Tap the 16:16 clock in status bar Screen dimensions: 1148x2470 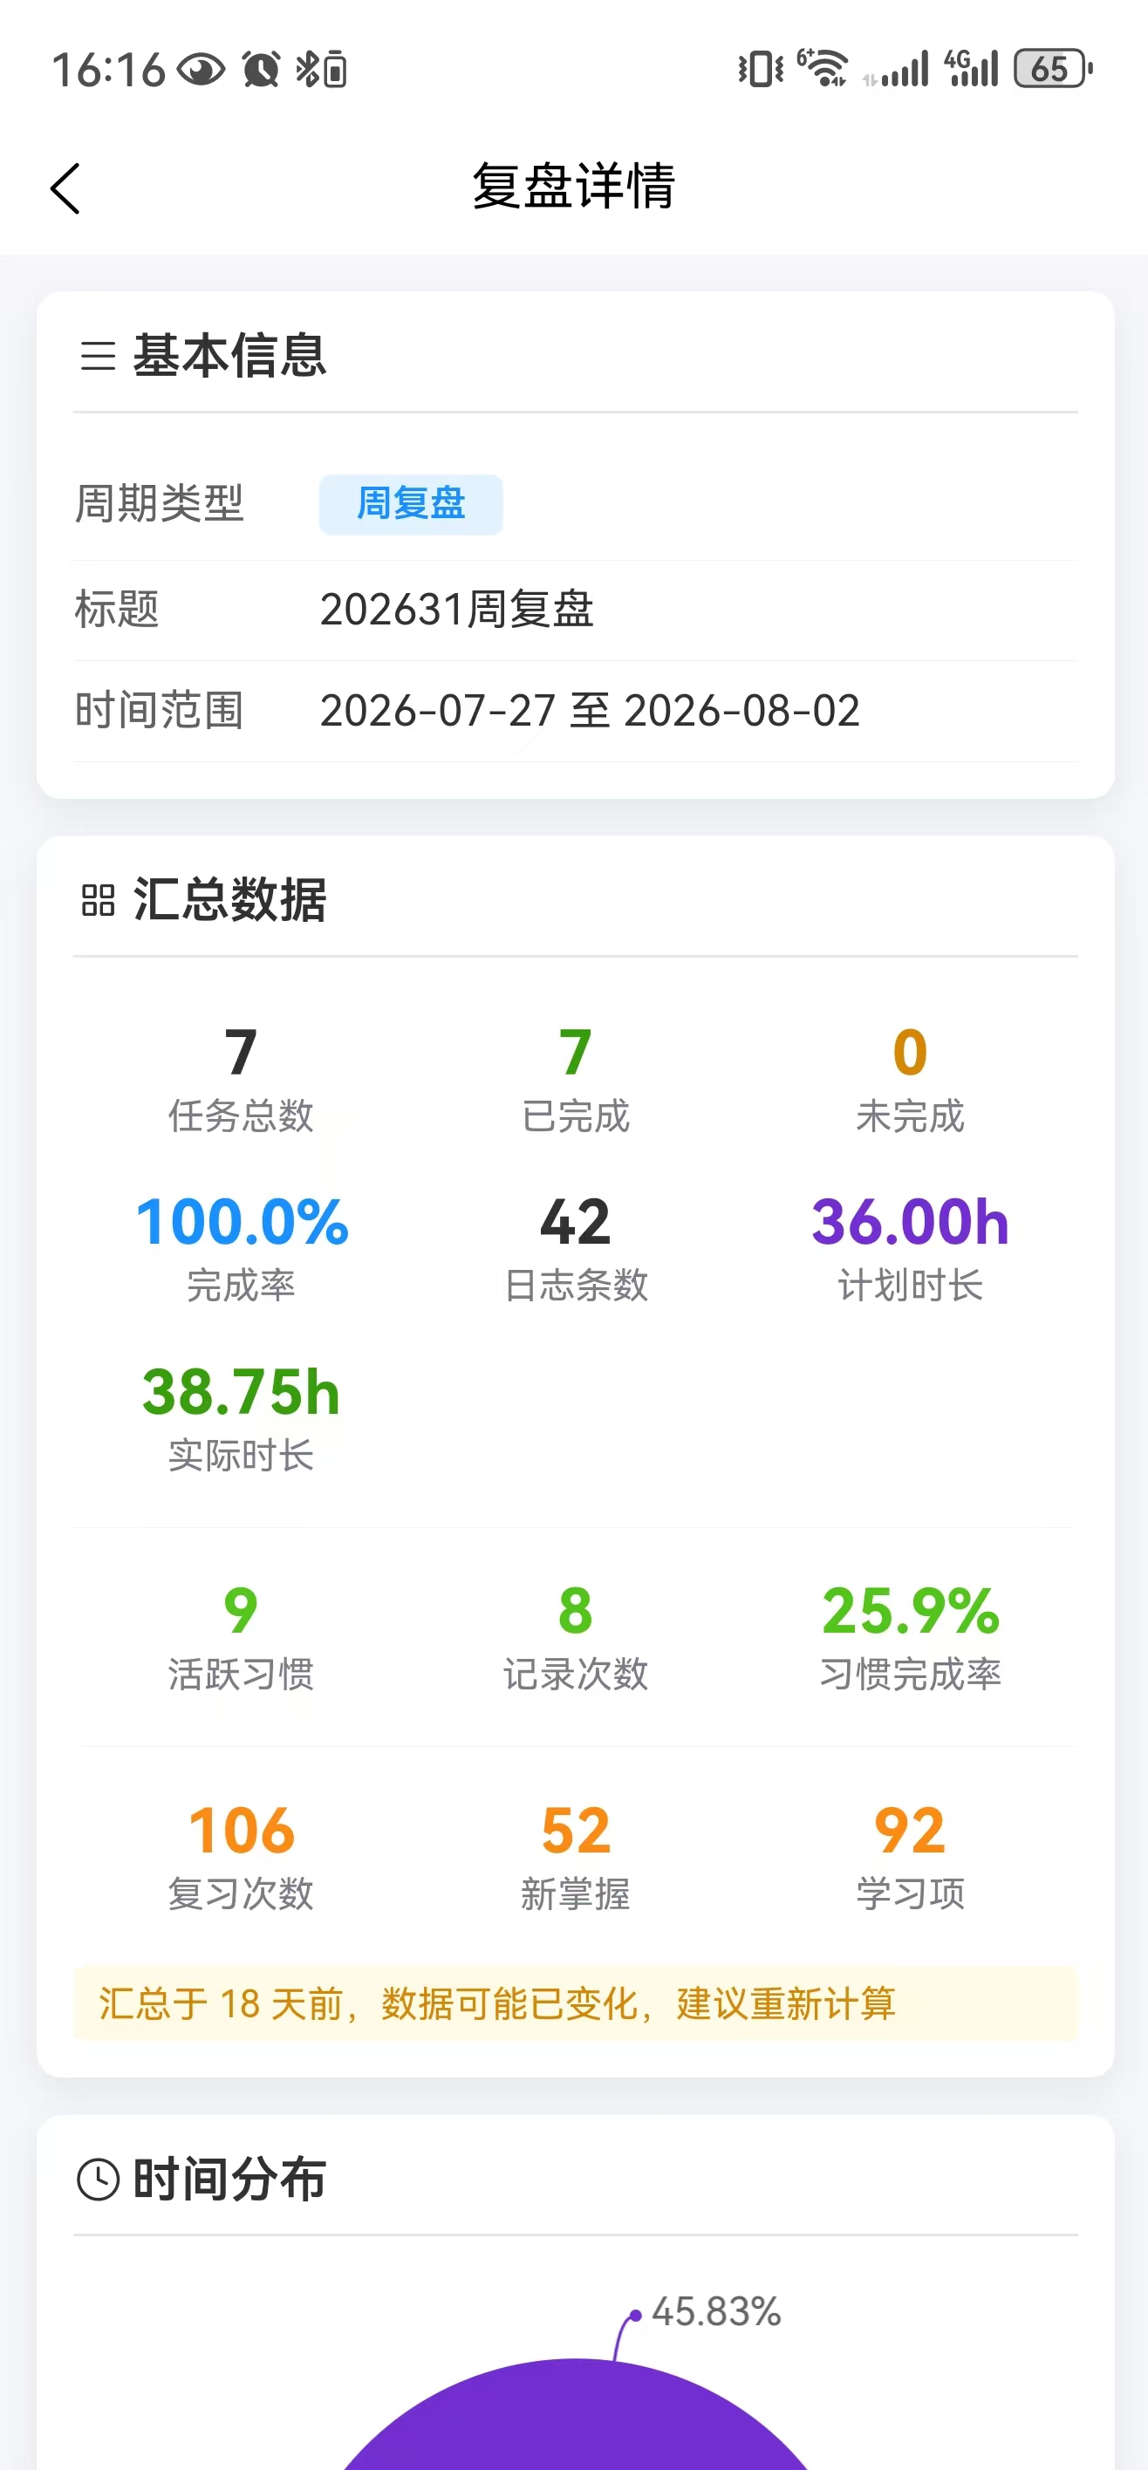point(108,70)
